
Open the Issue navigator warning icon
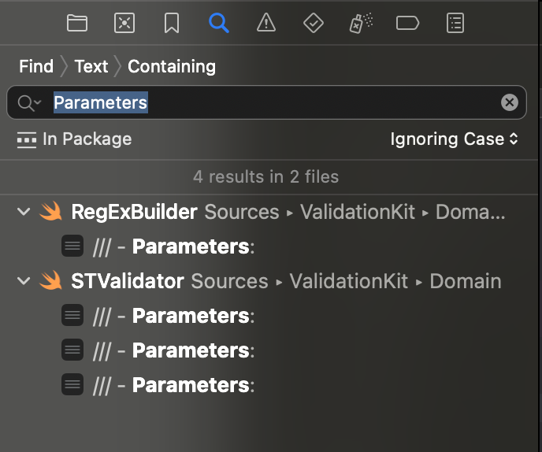pyautogui.click(x=266, y=23)
